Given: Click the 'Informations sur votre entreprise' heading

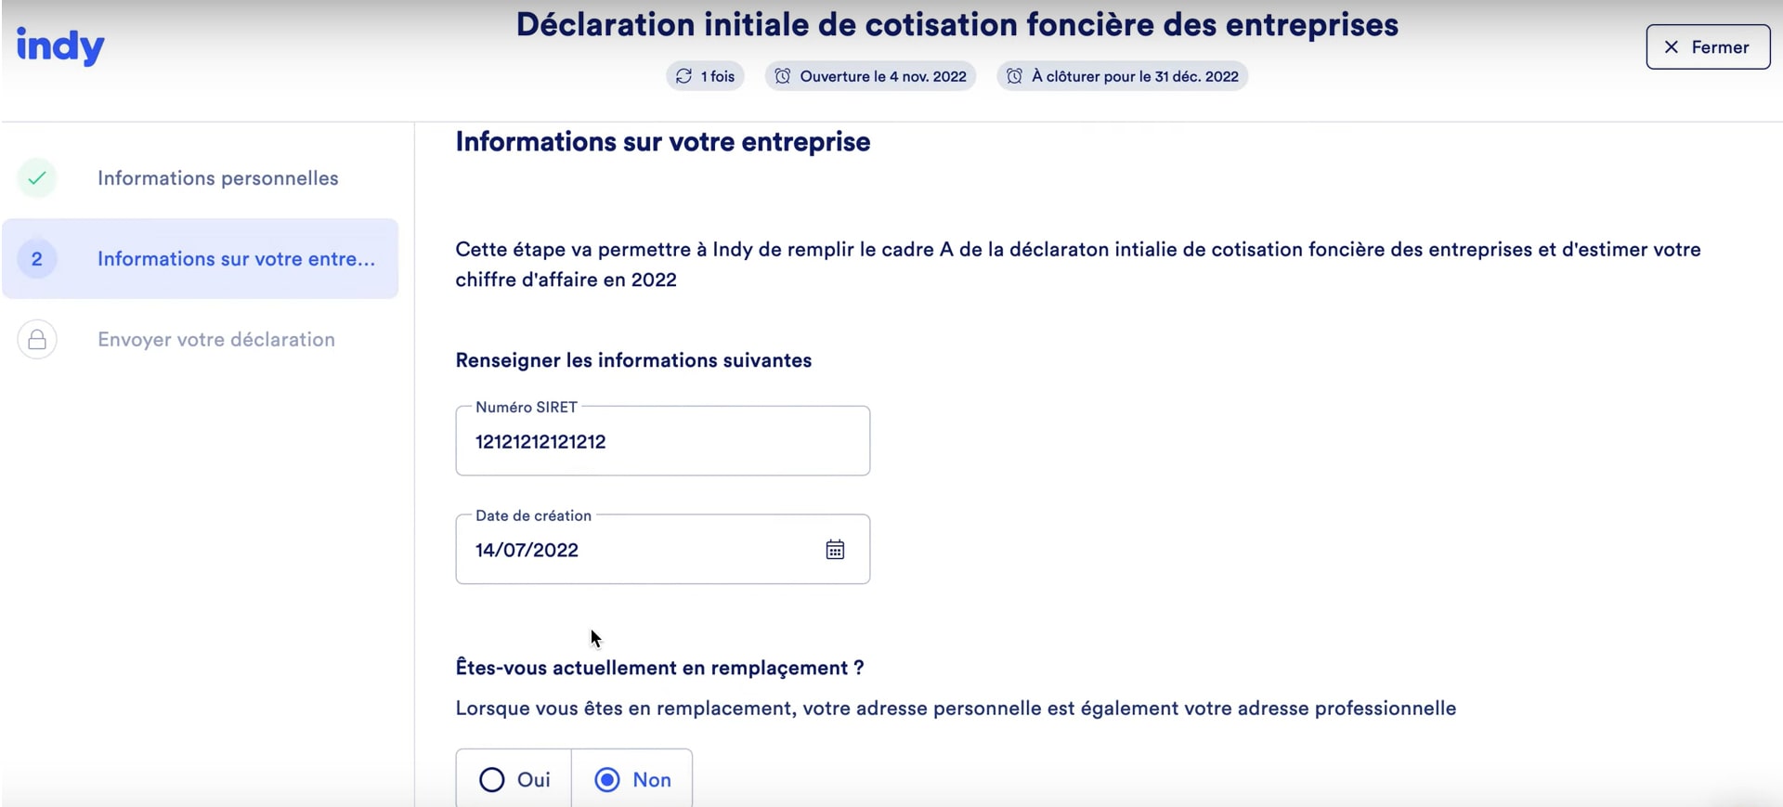Looking at the screenshot, I should tap(662, 142).
